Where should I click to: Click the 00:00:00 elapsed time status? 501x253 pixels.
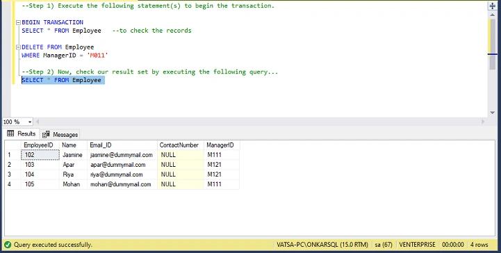click(x=453, y=245)
